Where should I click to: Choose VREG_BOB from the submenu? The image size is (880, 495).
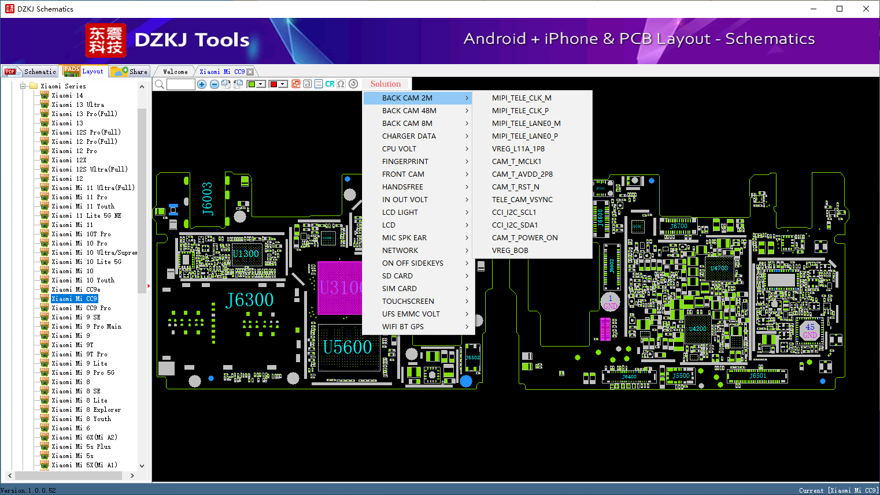click(533, 251)
